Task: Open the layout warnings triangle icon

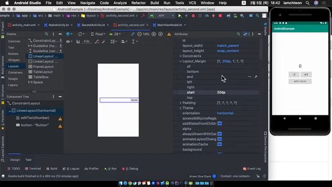Action: pyautogui.click(x=169, y=34)
